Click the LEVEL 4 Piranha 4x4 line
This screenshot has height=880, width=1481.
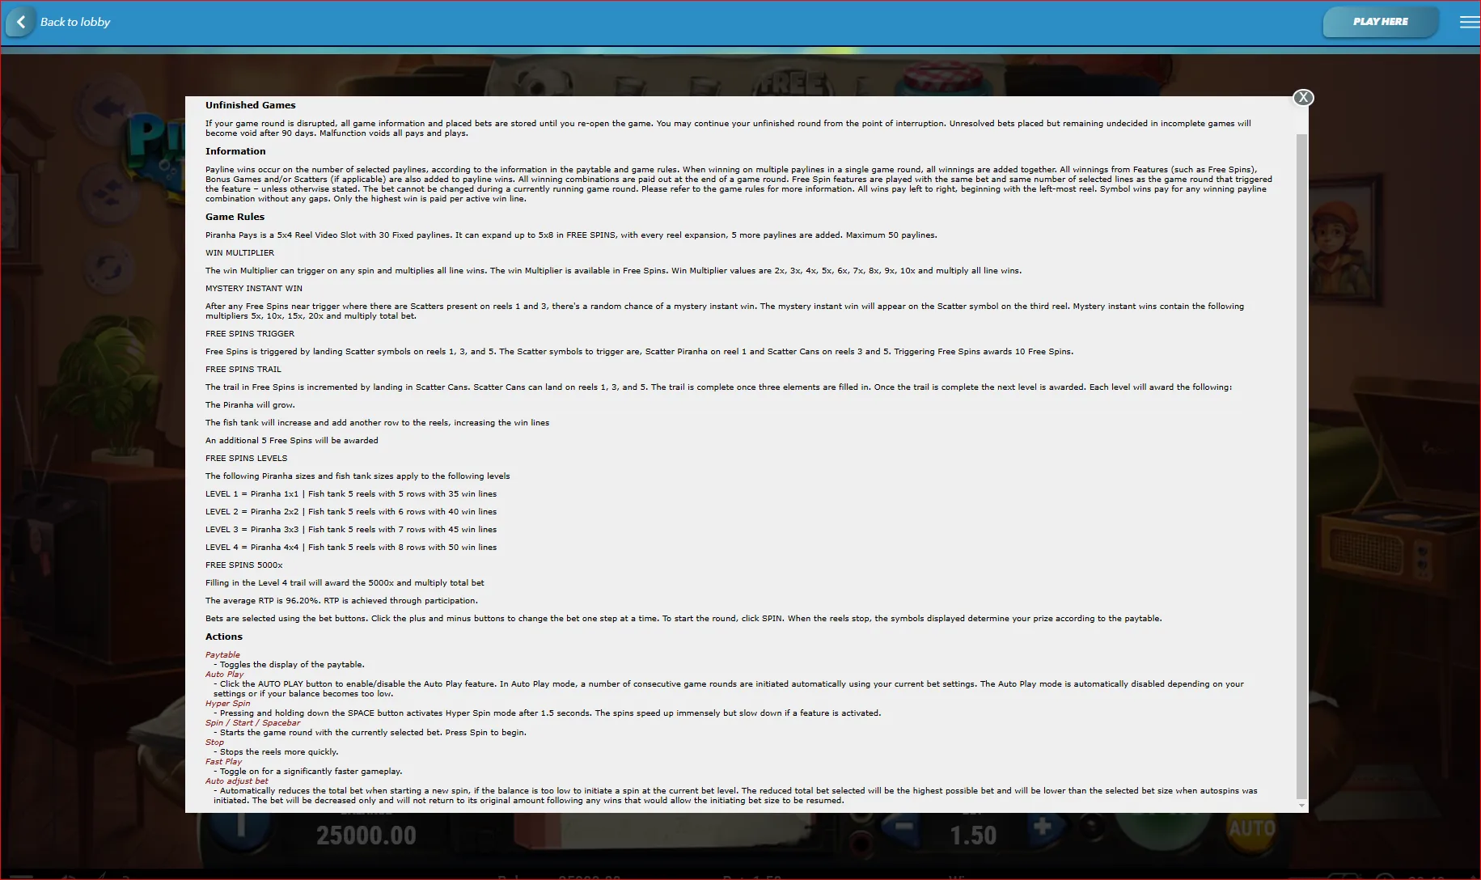click(351, 548)
